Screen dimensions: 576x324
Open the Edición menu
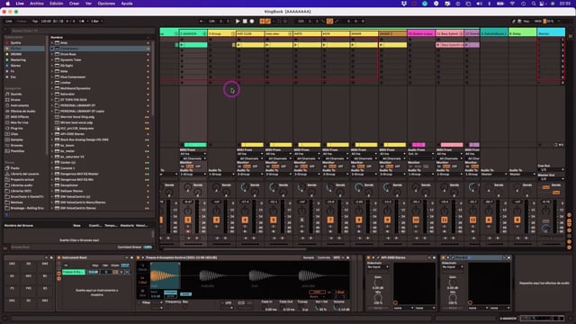click(56, 4)
